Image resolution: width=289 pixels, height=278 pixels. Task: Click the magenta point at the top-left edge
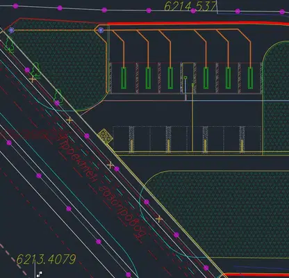click(x=15, y=6)
